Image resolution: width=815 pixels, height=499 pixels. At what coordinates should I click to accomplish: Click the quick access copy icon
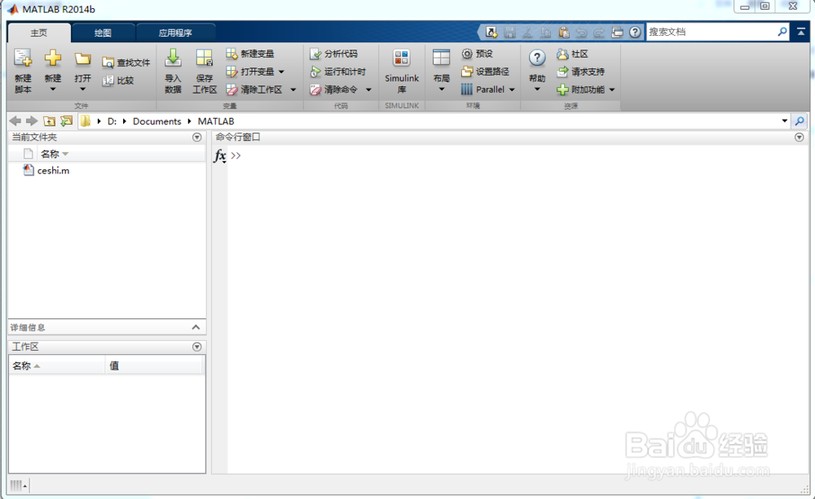coord(545,33)
